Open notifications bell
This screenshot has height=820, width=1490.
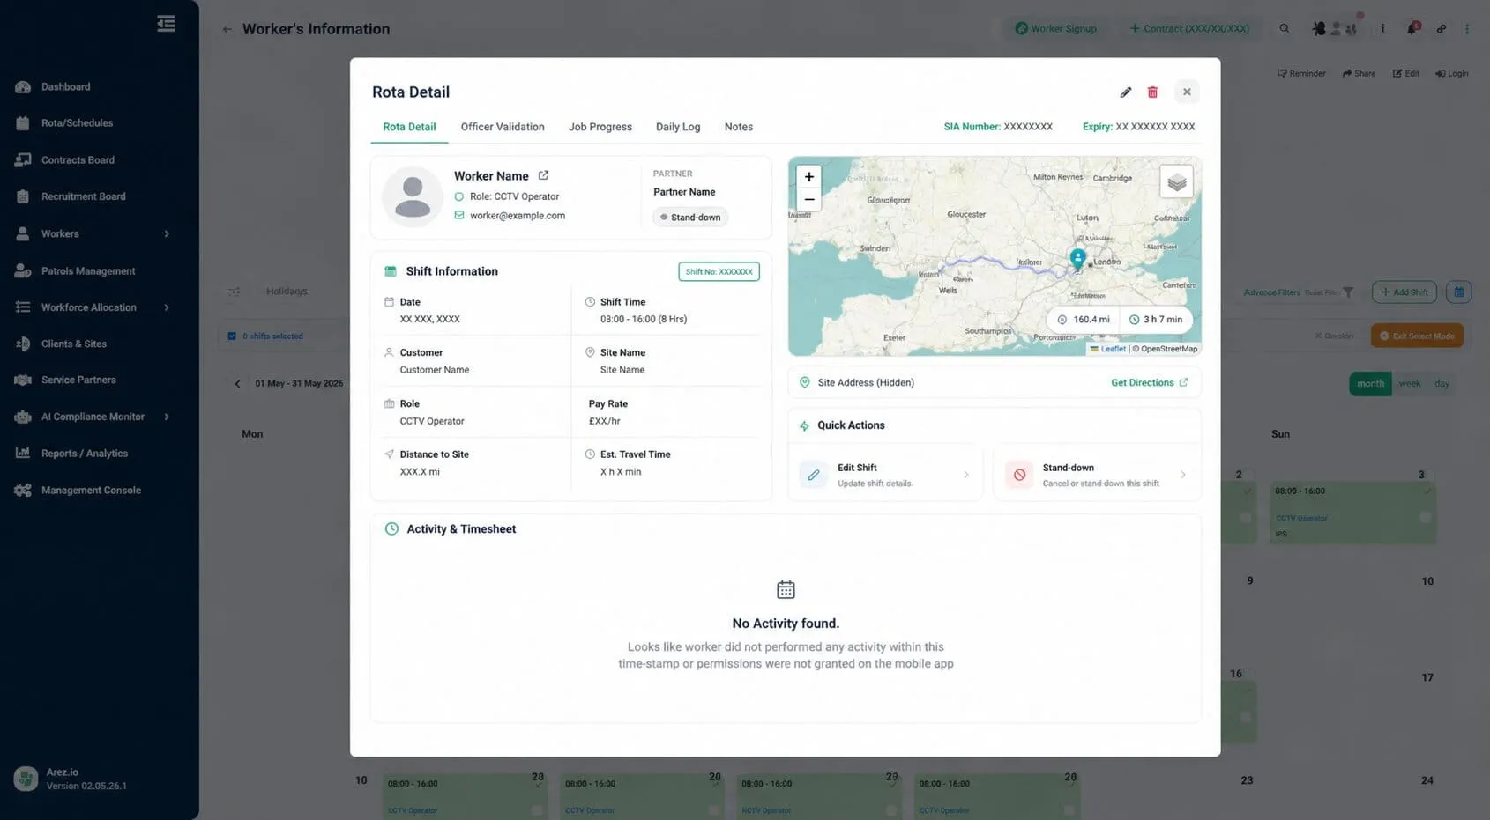coord(1412,28)
